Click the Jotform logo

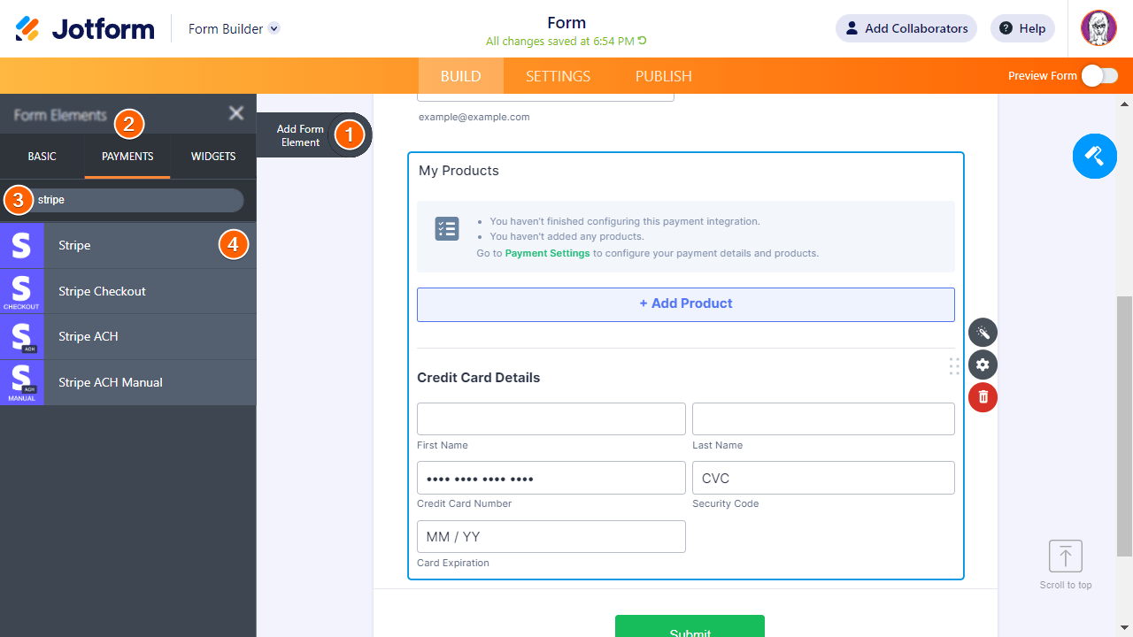click(x=85, y=28)
